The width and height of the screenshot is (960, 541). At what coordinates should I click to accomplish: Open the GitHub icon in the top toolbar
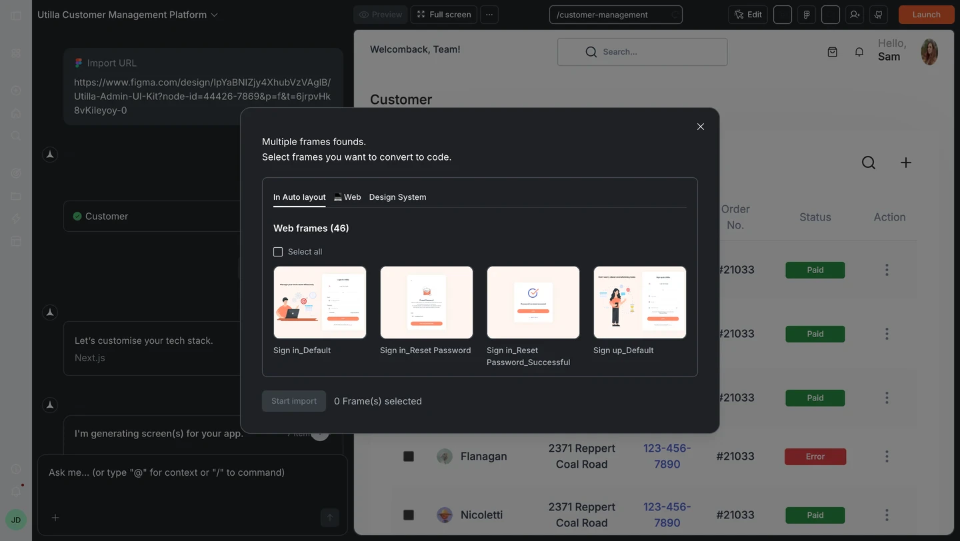click(x=878, y=14)
